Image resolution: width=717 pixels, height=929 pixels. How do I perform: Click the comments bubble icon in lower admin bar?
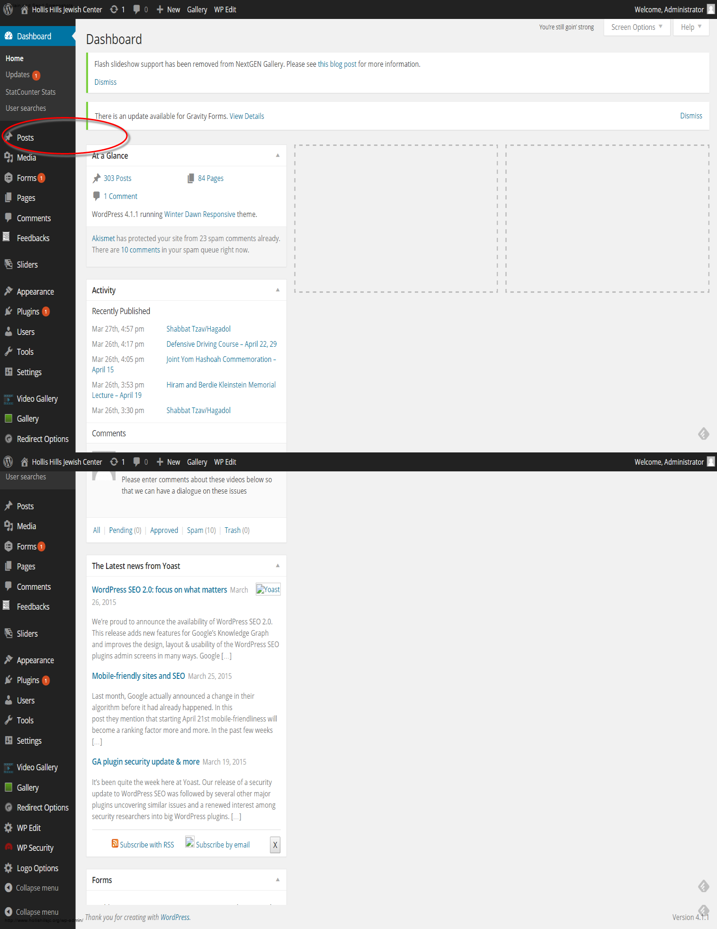pyautogui.click(x=136, y=462)
